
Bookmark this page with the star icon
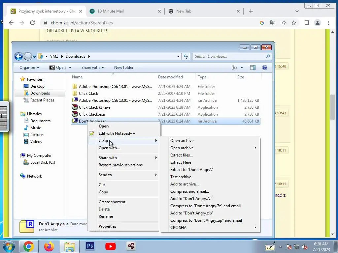pos(293,23)
